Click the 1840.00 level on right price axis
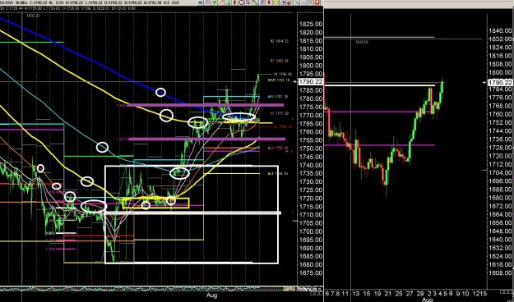The width and height of the screenshot is (514, 302). coord(500,30)
